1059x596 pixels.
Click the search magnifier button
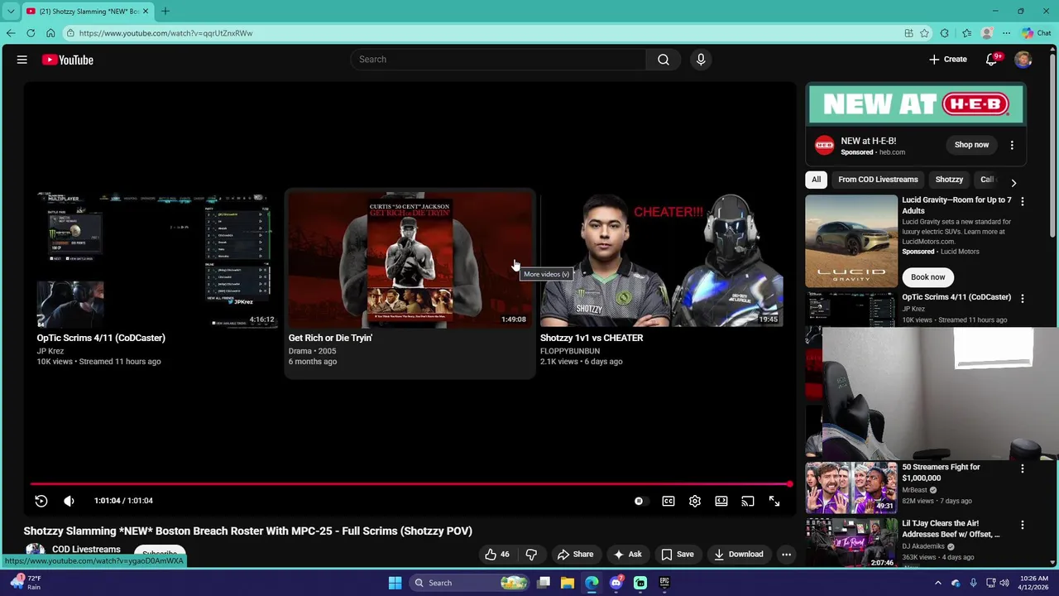point(664,60)
